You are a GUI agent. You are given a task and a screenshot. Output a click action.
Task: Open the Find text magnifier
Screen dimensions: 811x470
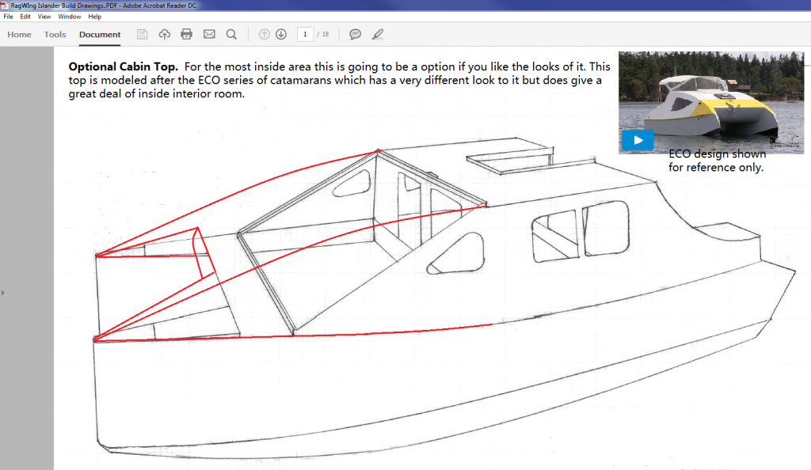pos(231,34)
